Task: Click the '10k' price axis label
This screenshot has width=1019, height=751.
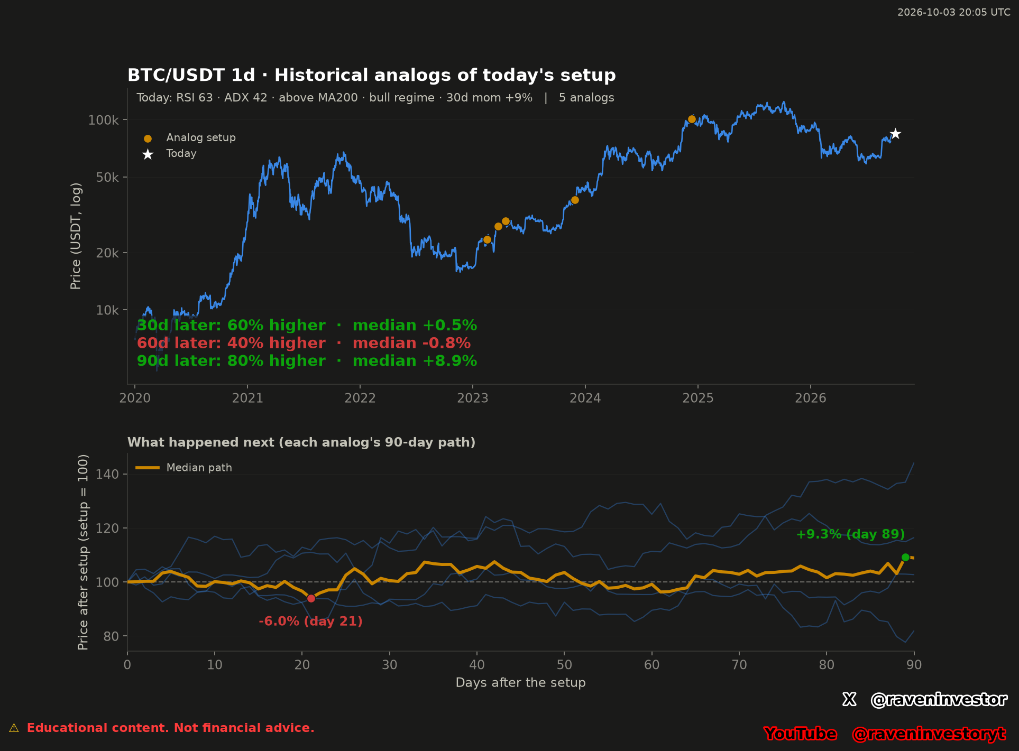Action: point(107,310)
